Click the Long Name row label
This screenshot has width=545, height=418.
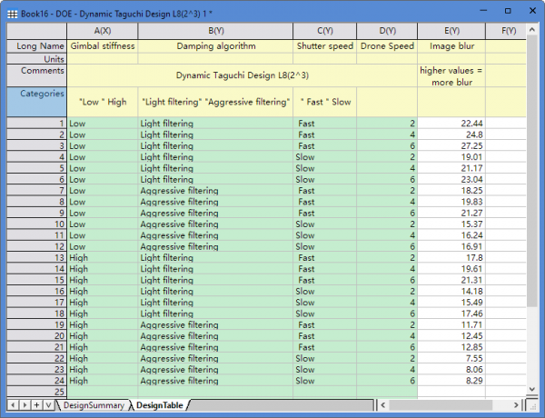[x=37, y=46]
